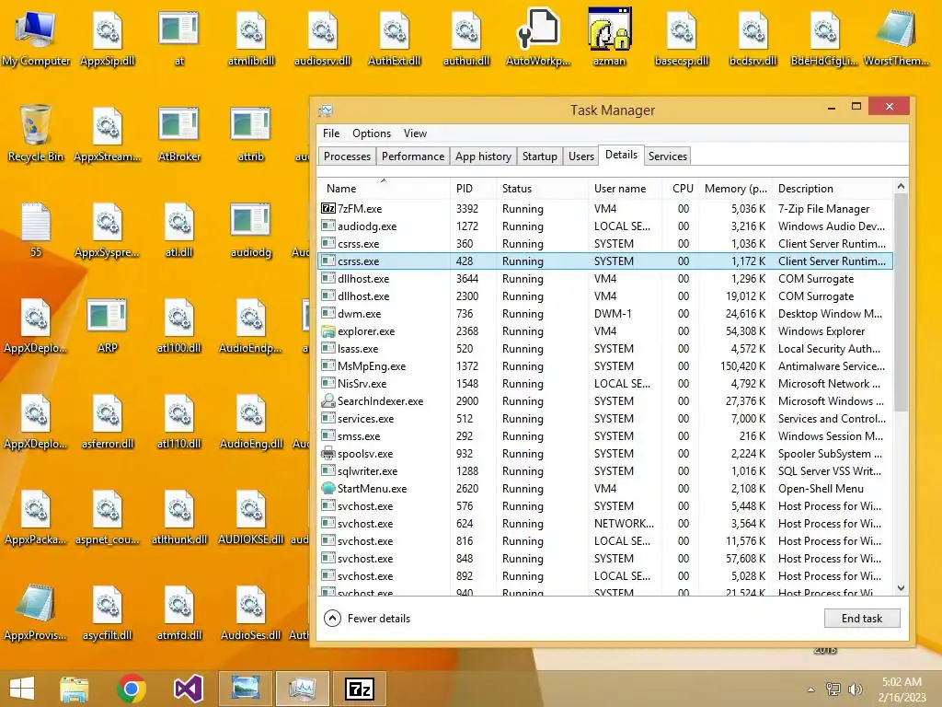Open the Options menu

pos(372,133)
